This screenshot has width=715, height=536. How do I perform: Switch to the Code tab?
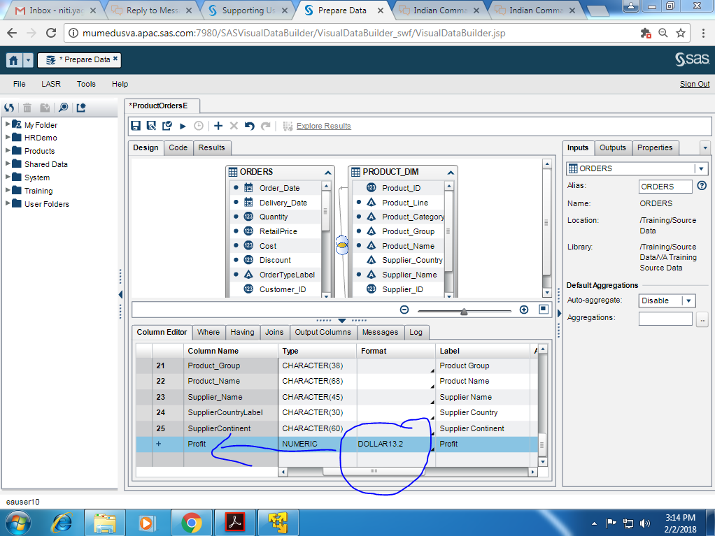pyautogui.click(x=178, y=147)
